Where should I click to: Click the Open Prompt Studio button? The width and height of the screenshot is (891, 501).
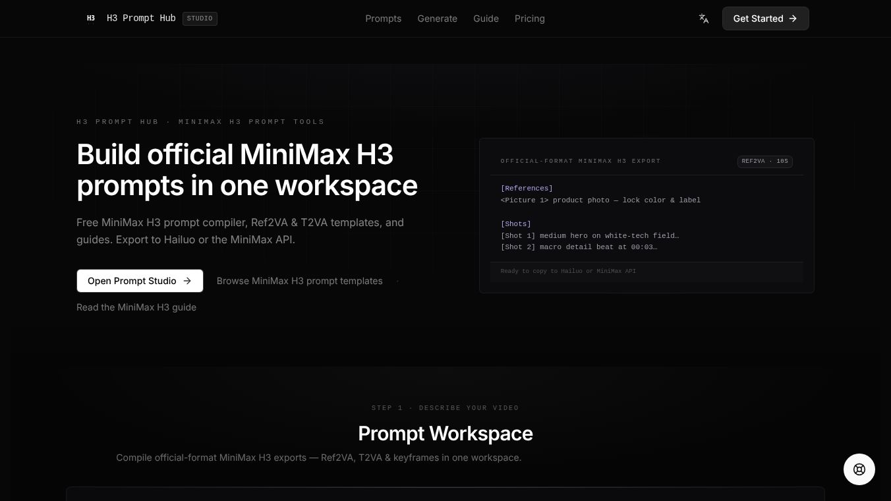click(140, 281)
